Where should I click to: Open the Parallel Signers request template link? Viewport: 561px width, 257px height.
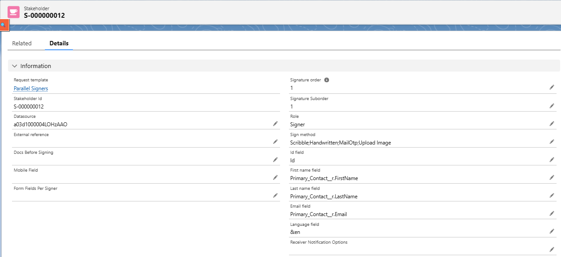[31, 88]
